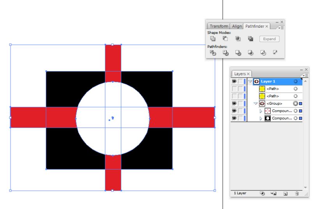Apply the Merge pathfinder

point(238,53)
